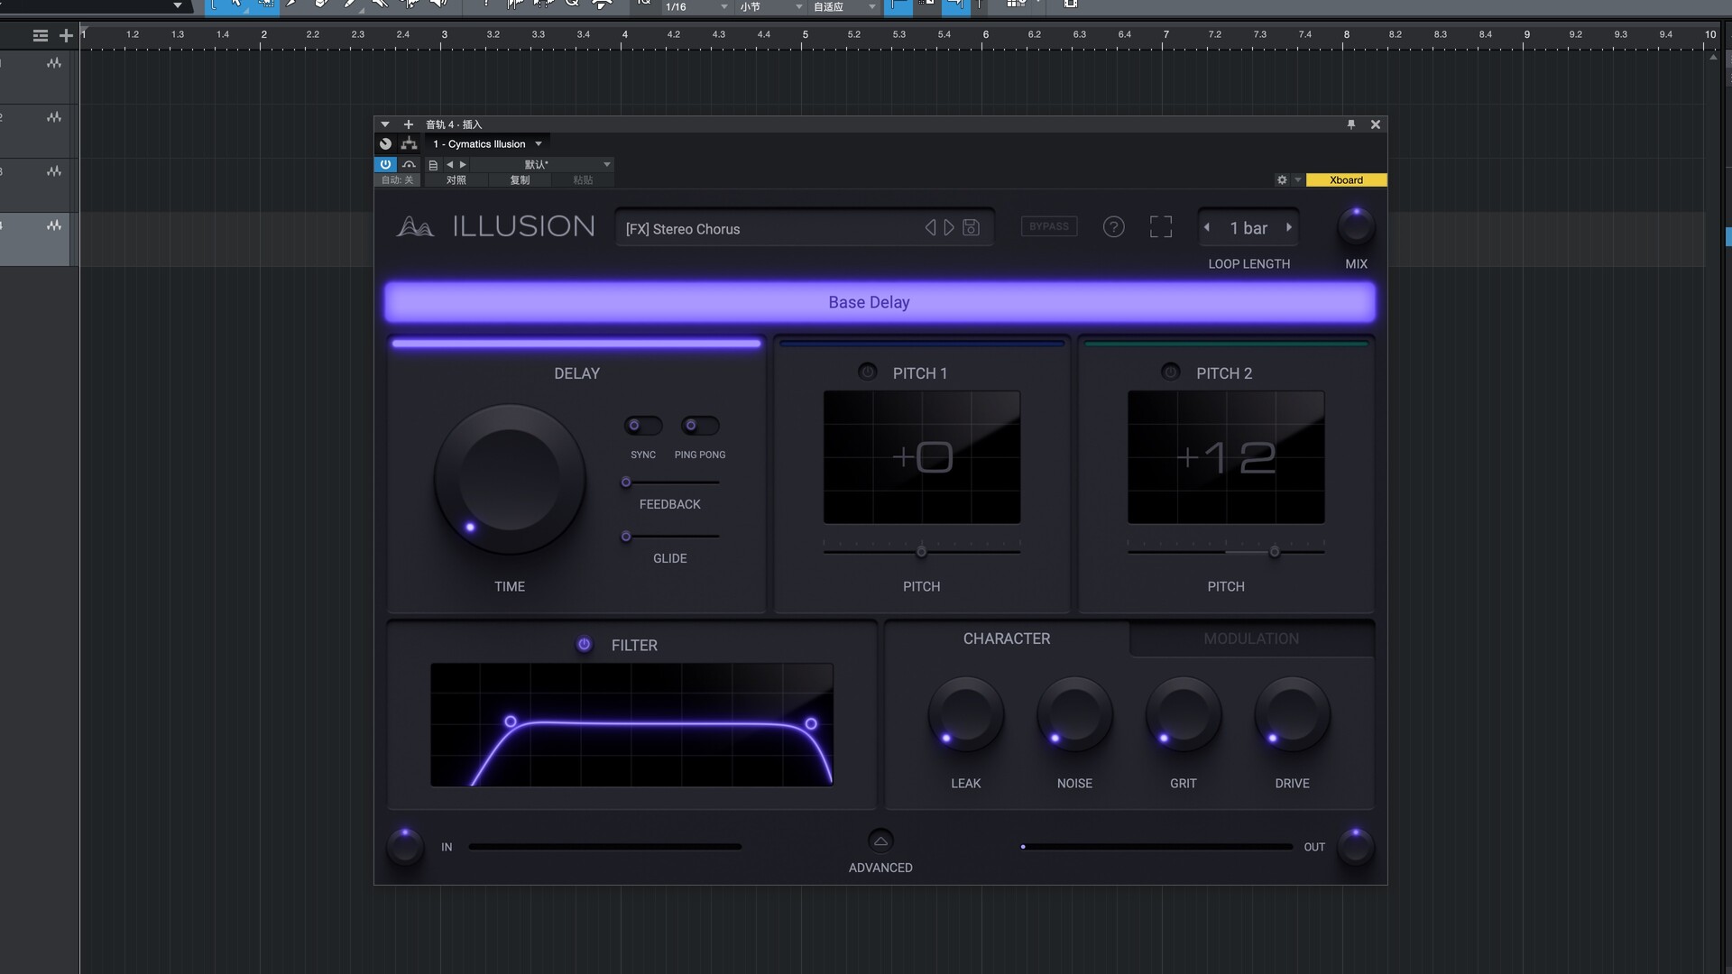Click the GLIDE slider handle
Viewport: 1732px width, 974px height.
pyautogui.click(x=626, y=537)
